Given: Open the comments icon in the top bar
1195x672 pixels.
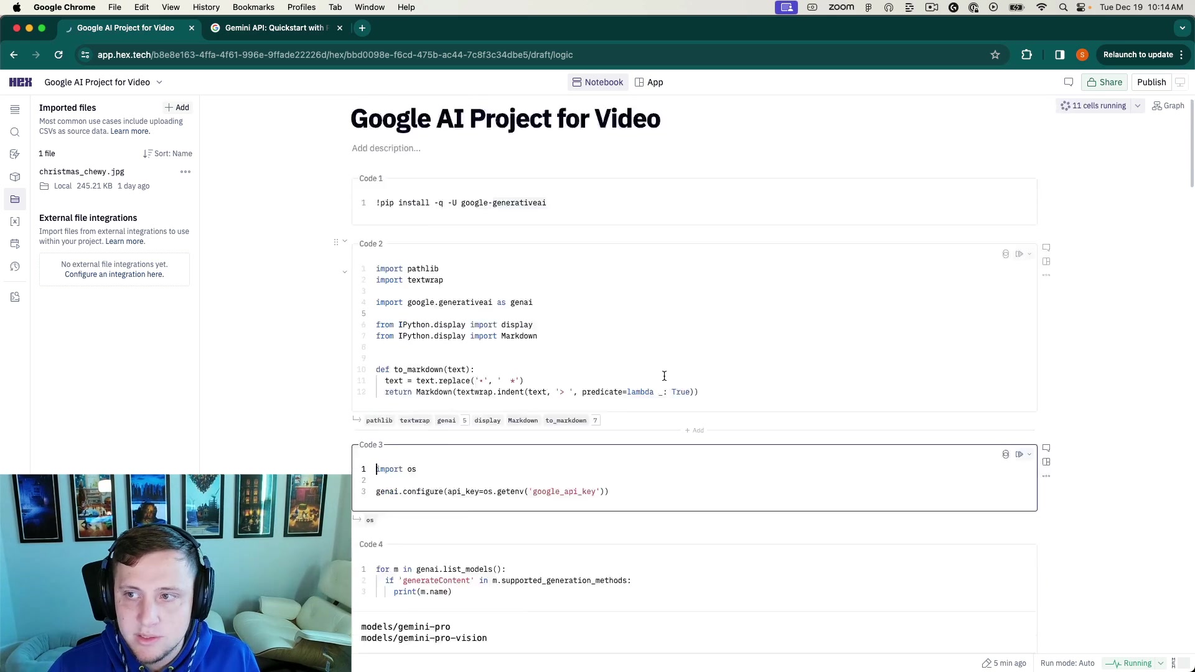Looking at the screenshot, I should pos(1069,82).
